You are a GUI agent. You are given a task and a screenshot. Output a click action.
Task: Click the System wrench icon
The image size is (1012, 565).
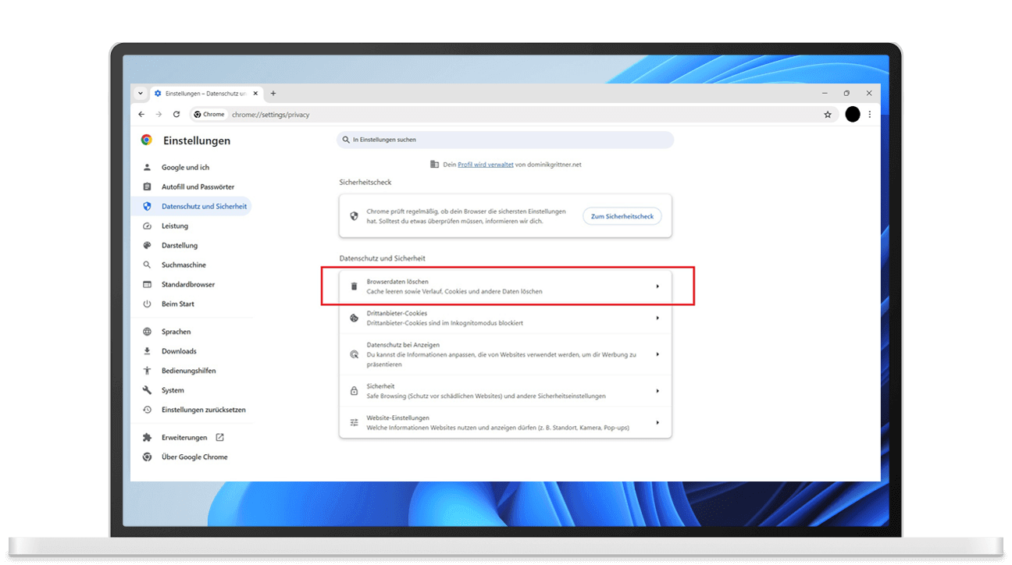pos(147,390)
